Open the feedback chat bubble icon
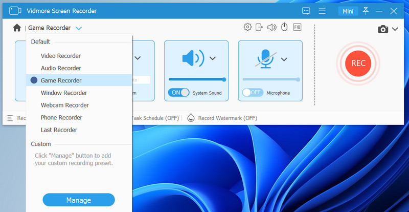 tap(306, 11)
